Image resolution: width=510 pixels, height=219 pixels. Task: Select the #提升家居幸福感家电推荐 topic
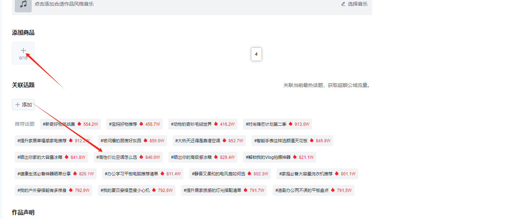53,141
